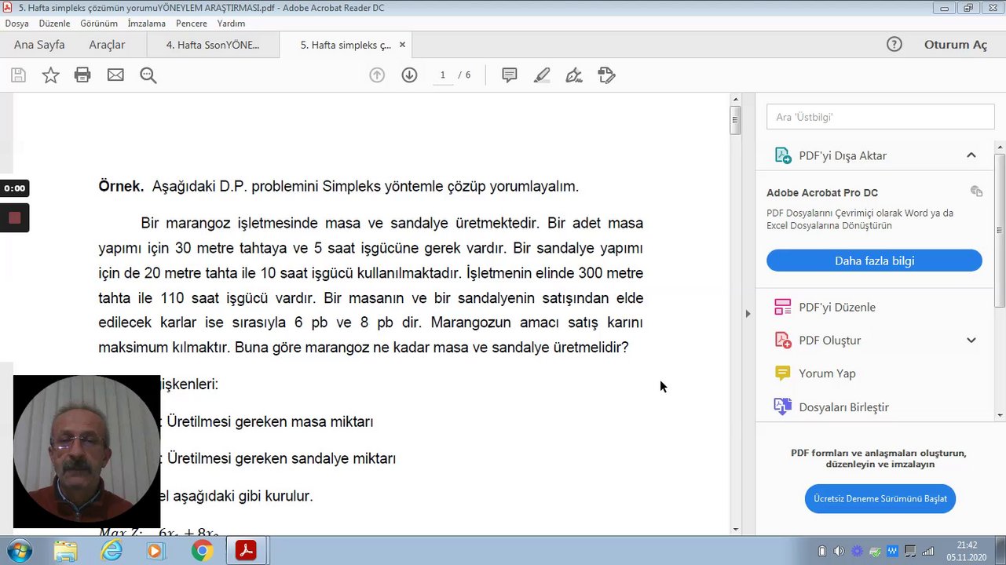
Task: Click Daha fazla bilgi button
Action: click(874, 261)
